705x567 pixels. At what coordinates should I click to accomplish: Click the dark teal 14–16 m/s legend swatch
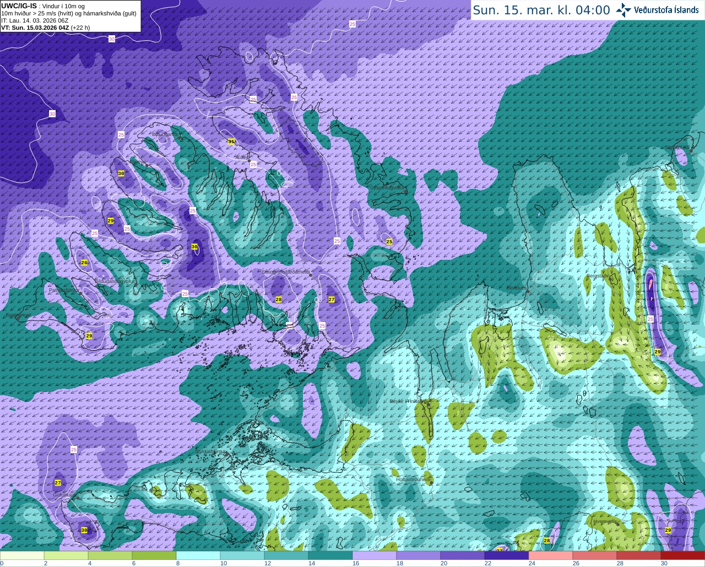[x=330, y=555]
